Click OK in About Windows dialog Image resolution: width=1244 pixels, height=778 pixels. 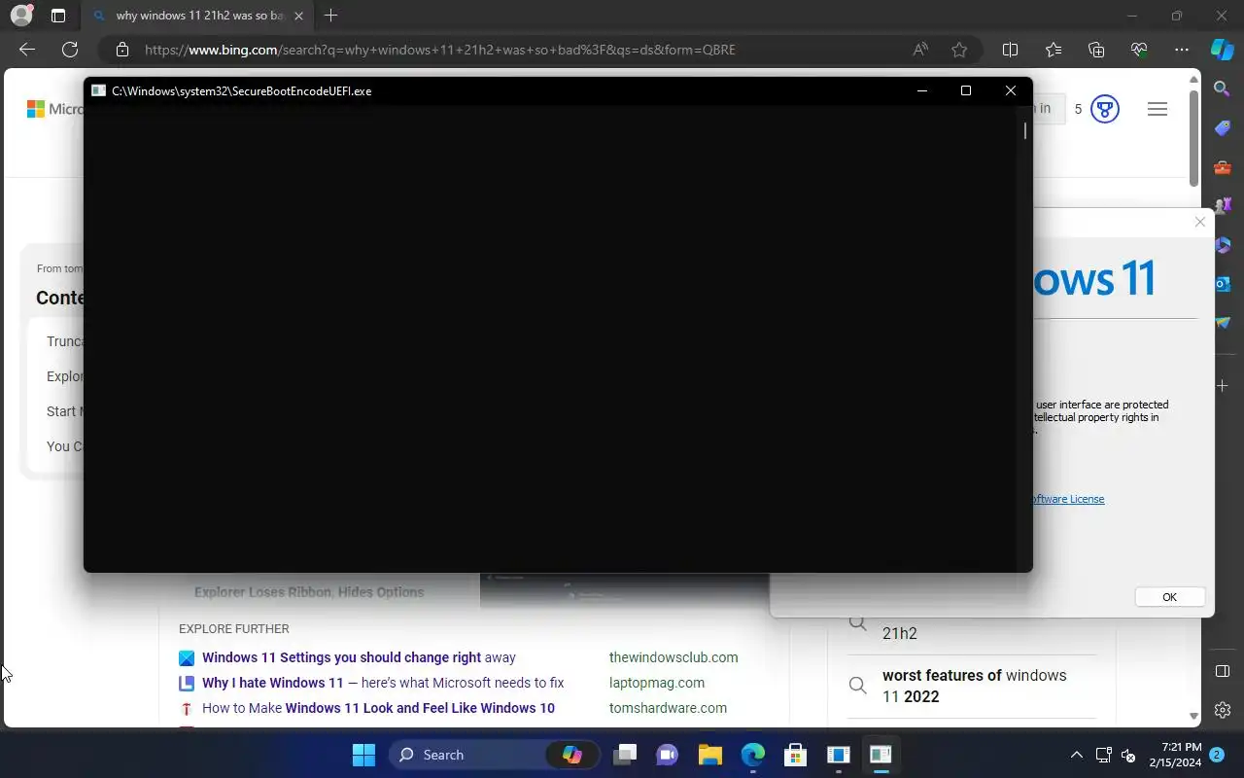coord(1169,597)
